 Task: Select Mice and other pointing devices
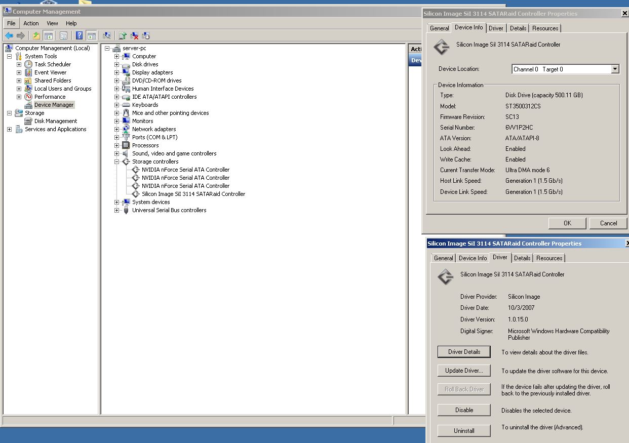point(170,113)
